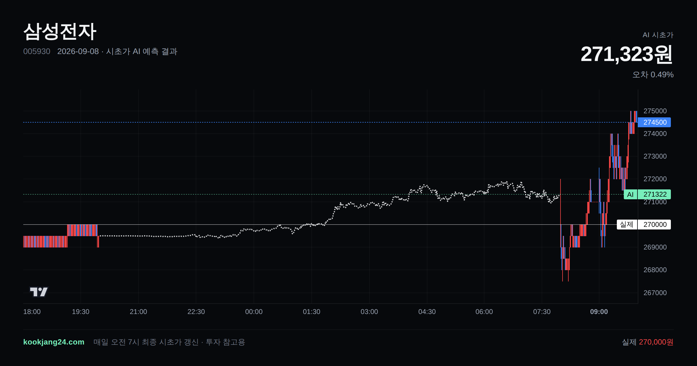Click the 274500 blue price label
Viewport: 697px width, 366px height.
[654, 122]
